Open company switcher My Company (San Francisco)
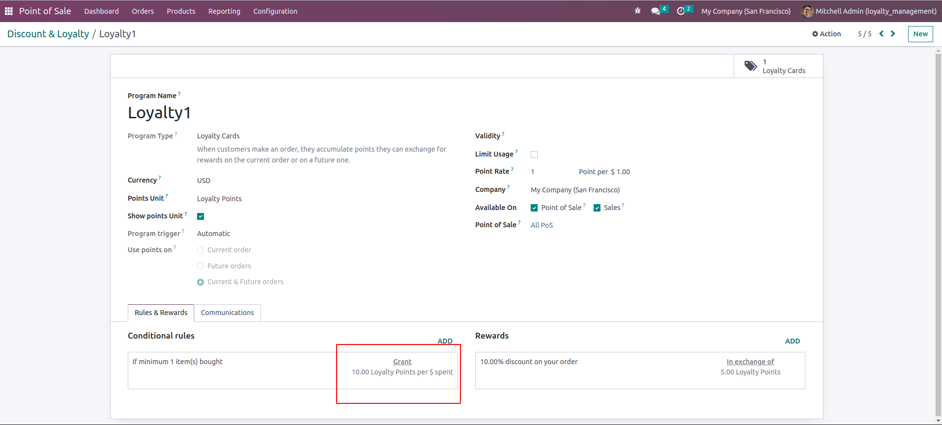The height and width of the screenshot is (425, 942). (x=746, y=11)
